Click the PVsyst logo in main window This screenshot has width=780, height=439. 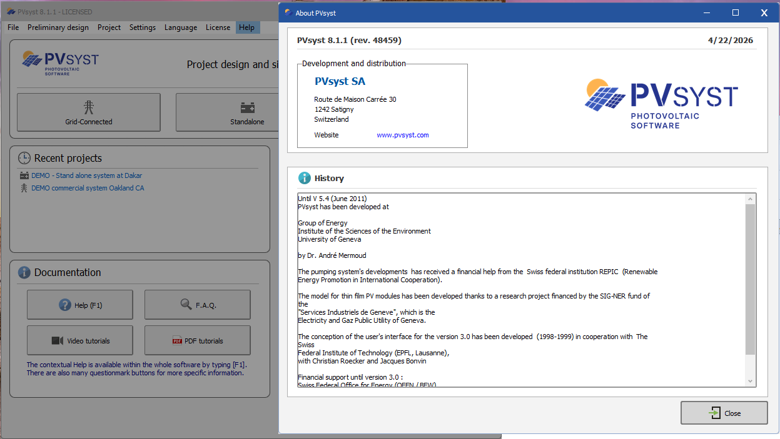pyautogui.click(x=60, y=63)
